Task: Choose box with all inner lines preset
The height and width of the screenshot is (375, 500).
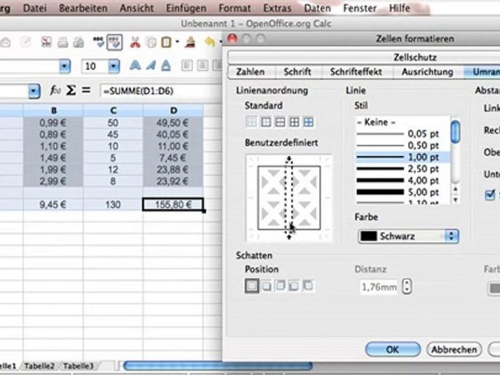Action: tap(294, 122)
